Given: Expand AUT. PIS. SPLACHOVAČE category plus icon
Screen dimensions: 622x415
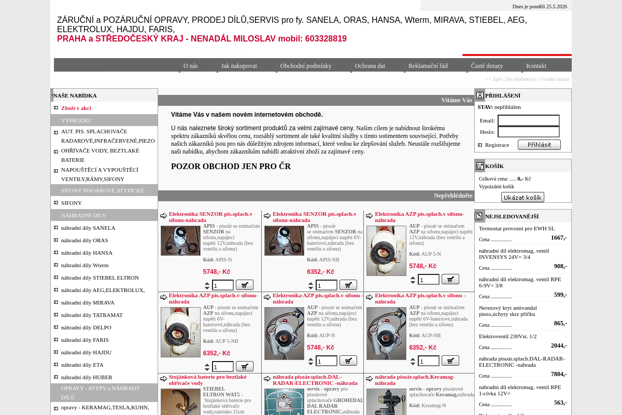Looking at the screenshot, I should pyautogui.click(x=56, y=132).
